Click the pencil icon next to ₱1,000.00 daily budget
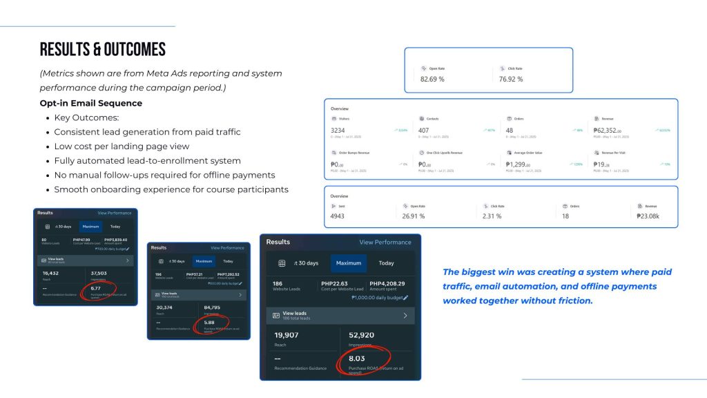 click(x=406, y=297)
